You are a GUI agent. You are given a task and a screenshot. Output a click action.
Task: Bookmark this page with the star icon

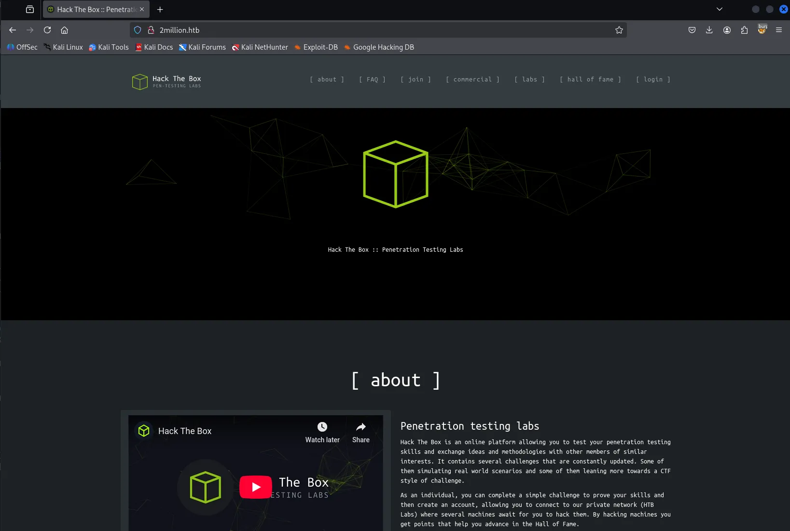[619, 30]
